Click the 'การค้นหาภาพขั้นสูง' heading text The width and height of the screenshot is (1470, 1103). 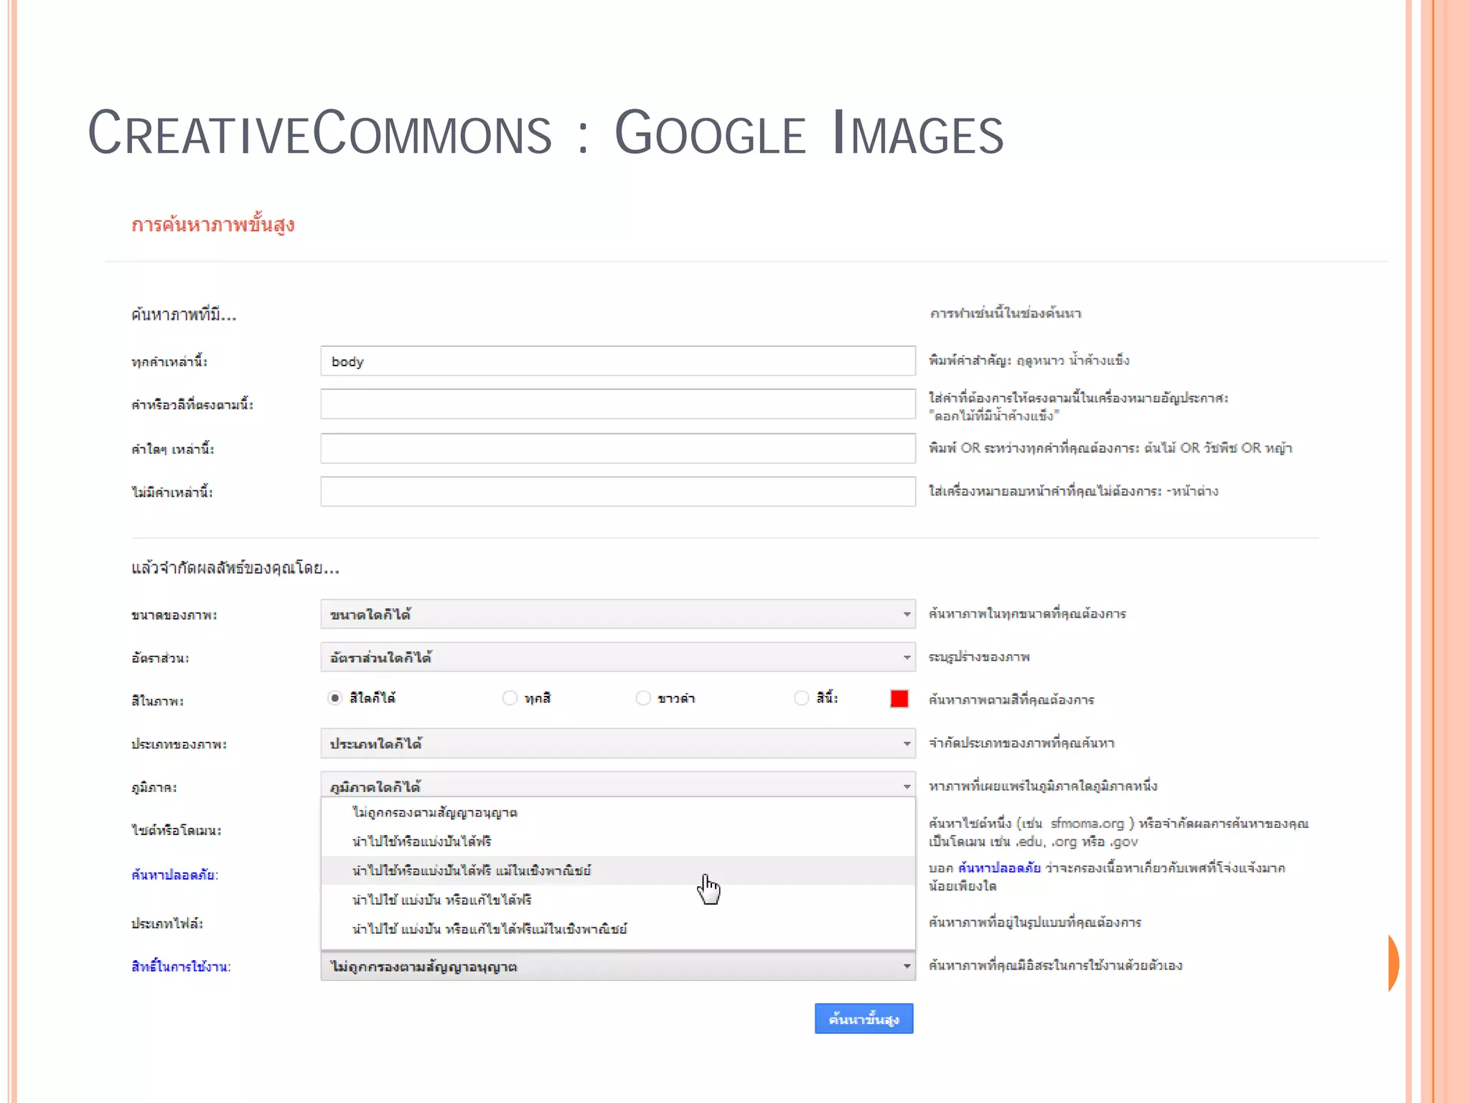point(213,224)
